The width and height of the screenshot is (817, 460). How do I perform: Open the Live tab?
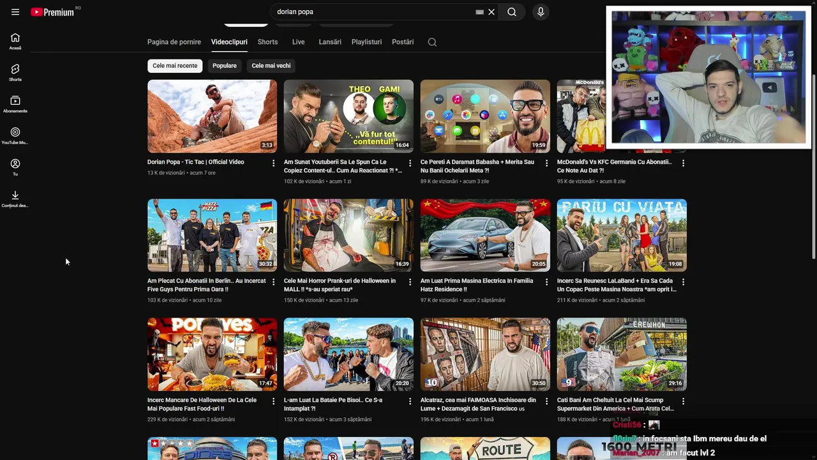pos(298,42)
